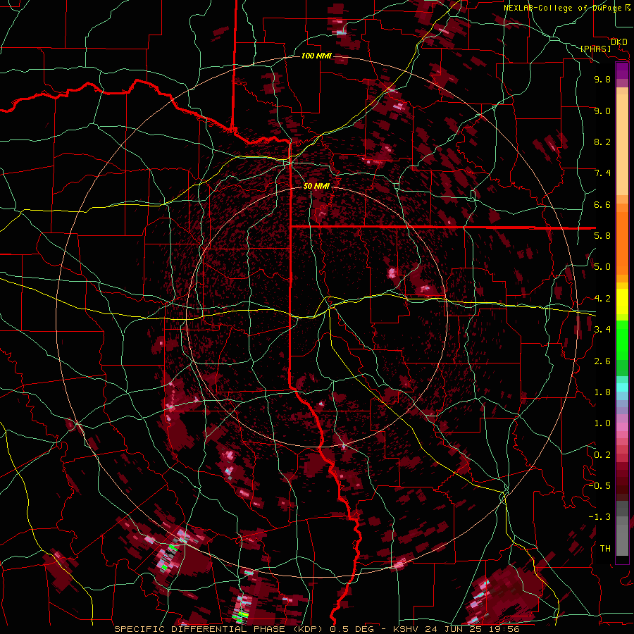Viewport: 634px width, 634px height.
Task: Click the purple top segment of the color bar
Action: (622, 70)
